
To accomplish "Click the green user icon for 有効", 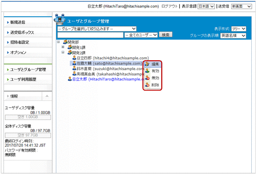I will 147,71.
